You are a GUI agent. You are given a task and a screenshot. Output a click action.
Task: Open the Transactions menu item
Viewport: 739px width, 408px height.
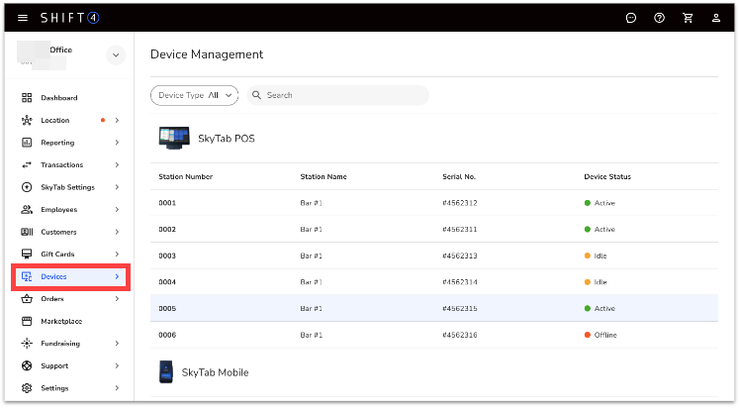pyautogui.click(x=61, y=165)
